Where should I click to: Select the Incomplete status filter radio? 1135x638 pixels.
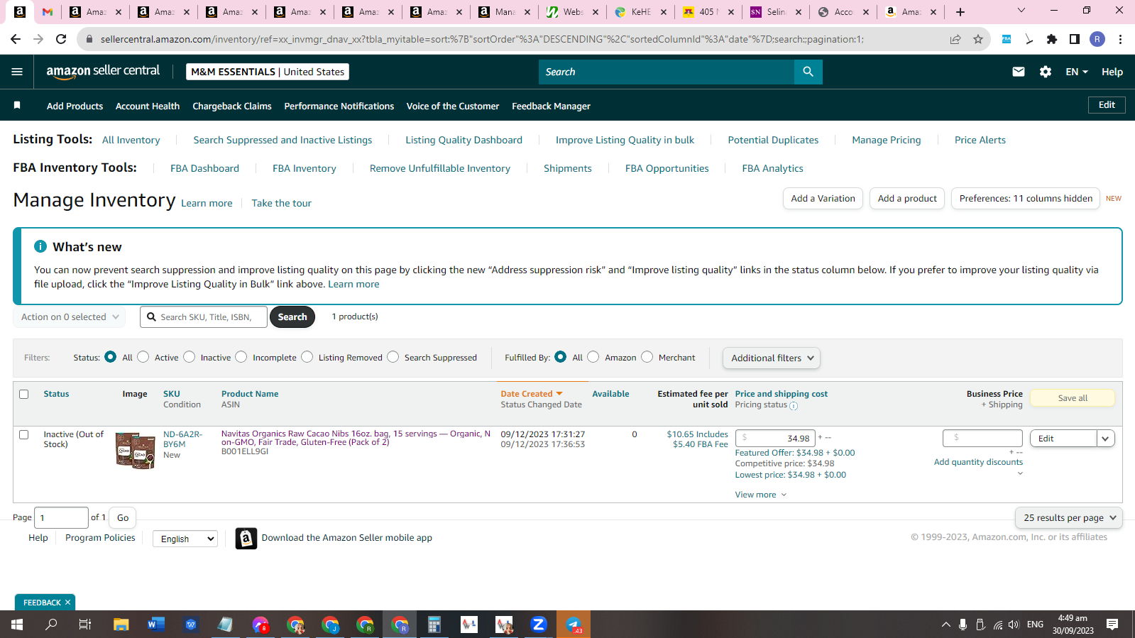pos(241,357)
